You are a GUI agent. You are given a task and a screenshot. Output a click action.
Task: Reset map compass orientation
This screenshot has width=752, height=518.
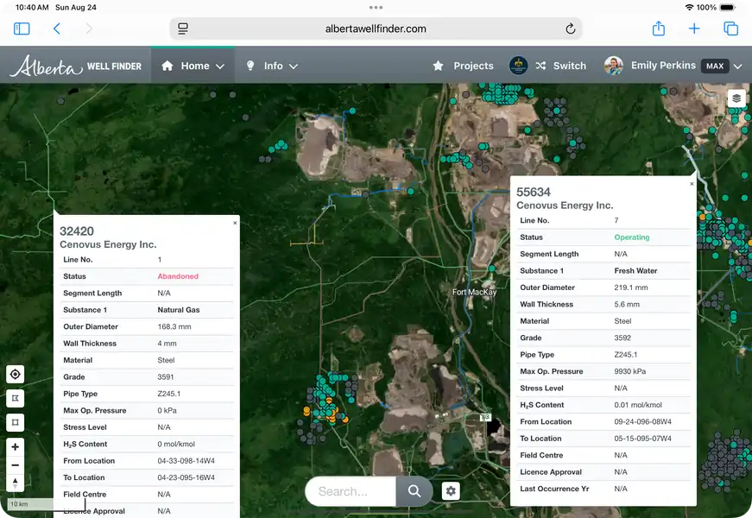tap(16, 483)
